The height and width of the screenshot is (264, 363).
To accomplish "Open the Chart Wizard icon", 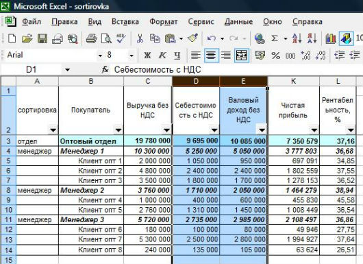I will point(331,38).
